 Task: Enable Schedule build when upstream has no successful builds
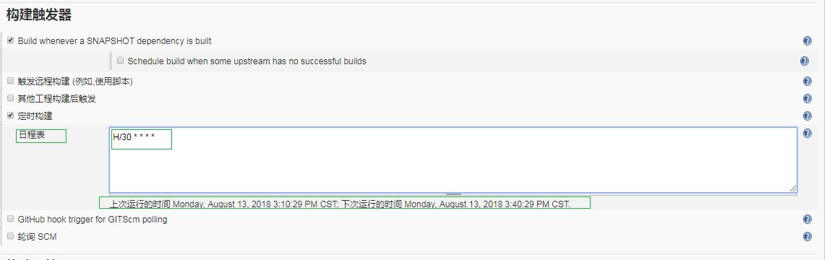[x=121, y=61]
